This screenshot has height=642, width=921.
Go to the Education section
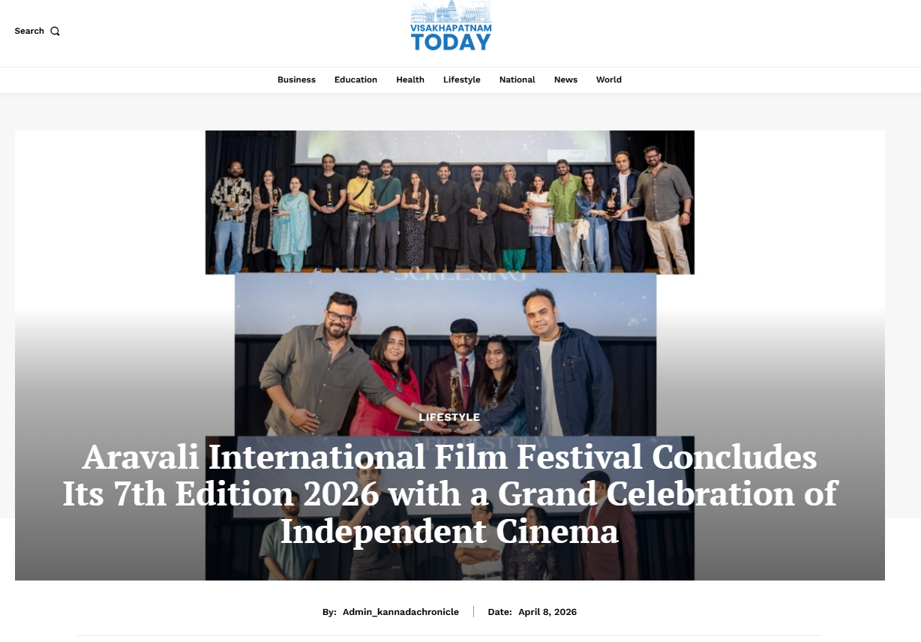coord(355,79)
